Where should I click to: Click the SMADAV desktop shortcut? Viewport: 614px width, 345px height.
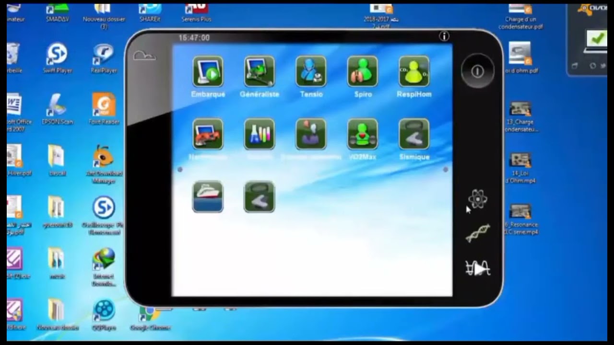pyautogui.click(x=58, y=13)
